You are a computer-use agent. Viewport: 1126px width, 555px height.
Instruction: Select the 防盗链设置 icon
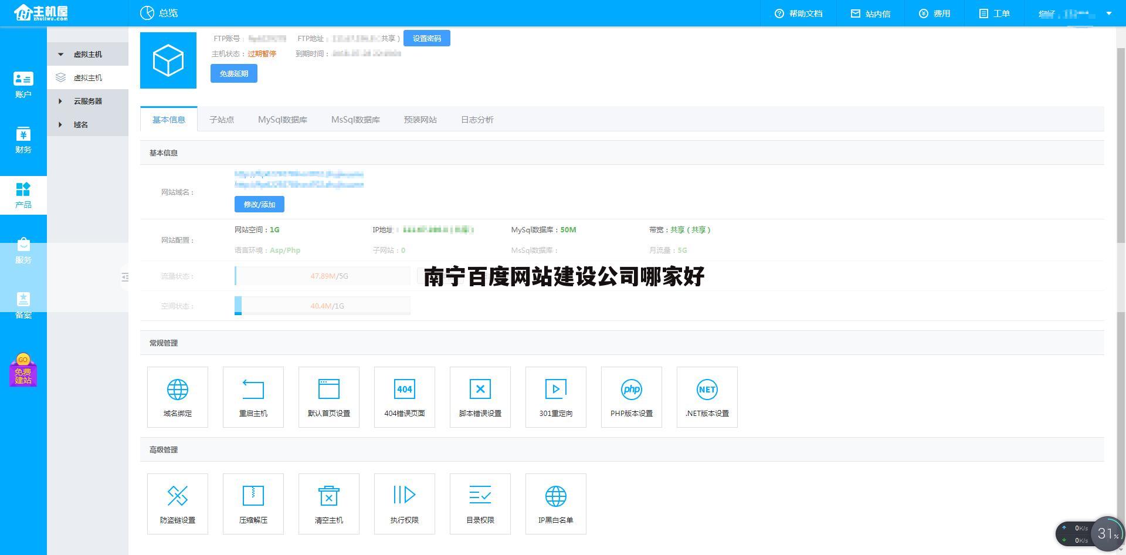[177, 503]
